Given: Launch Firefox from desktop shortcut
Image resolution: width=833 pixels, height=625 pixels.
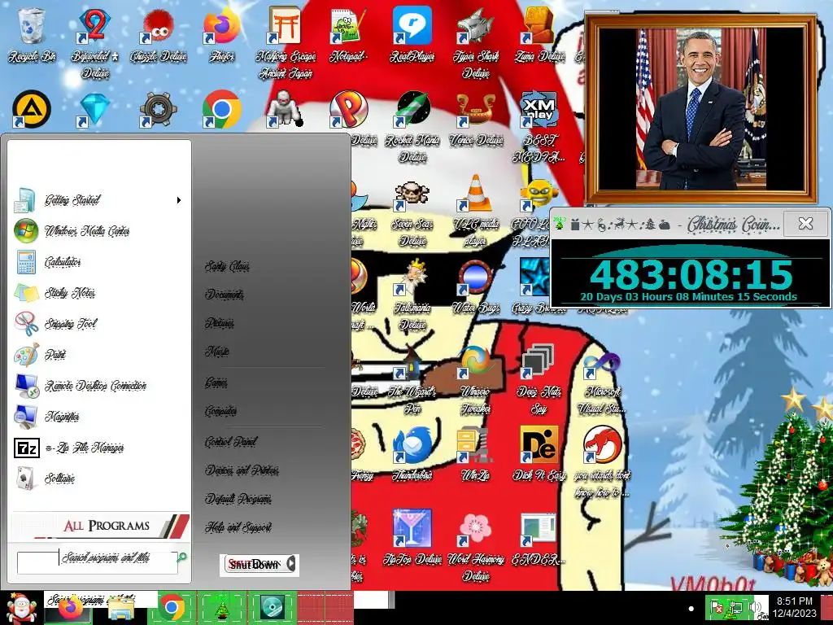Looking at the screenshot, I should [x=221, y=35].
